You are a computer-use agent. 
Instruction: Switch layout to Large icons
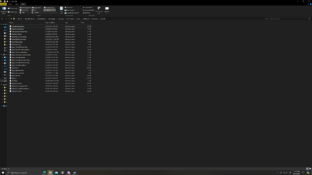tap(37, 8)
